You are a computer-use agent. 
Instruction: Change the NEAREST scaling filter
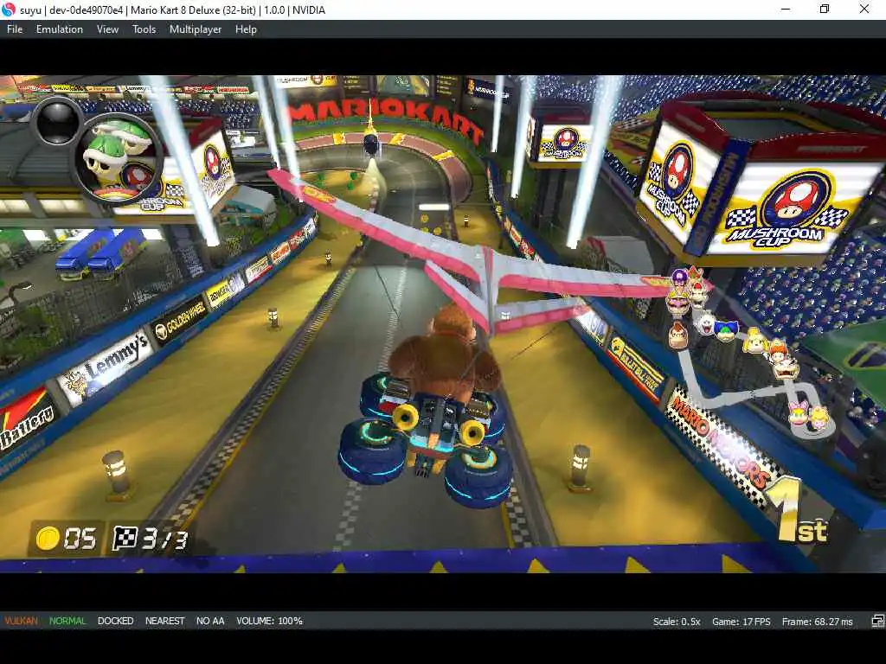pyautogui.click(x=165, y=621)
